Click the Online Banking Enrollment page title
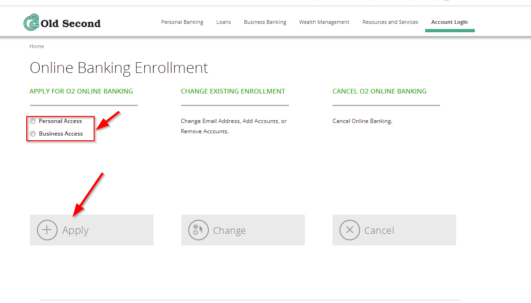Screen dimensions: 531x303 pyautogui.click(x=119, y=68)
